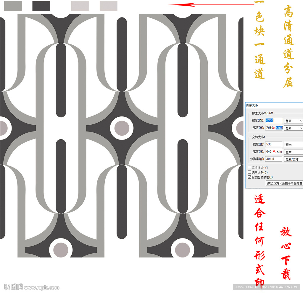Open the resolution unit dropdown 像素/英寸
Viewport: 303px width, 293px height.
coord(293,159)
